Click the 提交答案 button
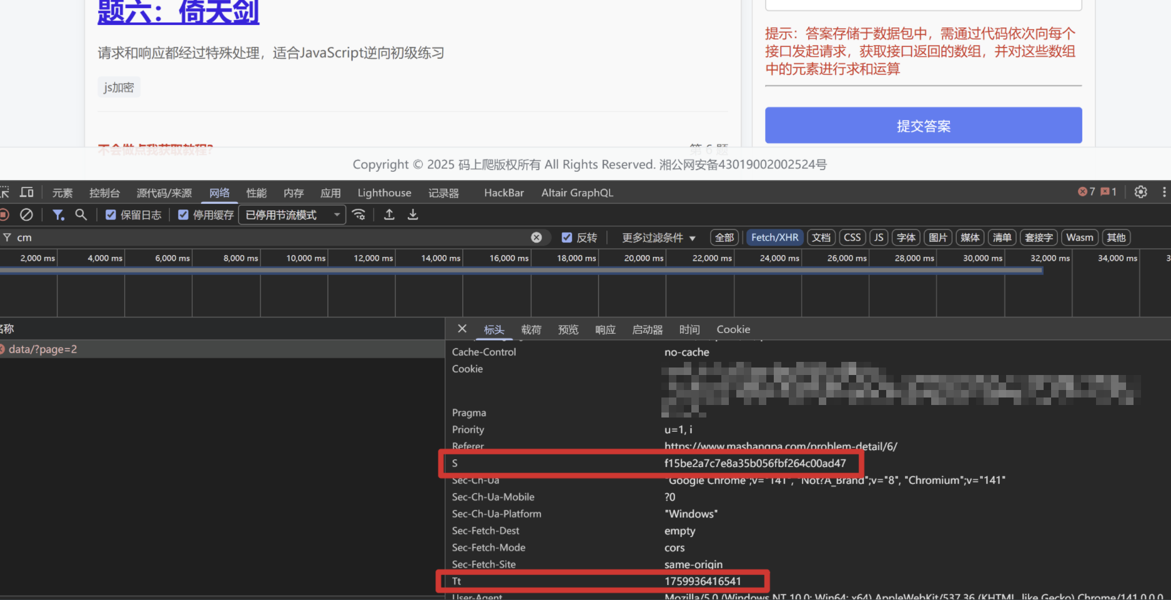Image resolution: width=1171 pixels, height=600 pixels. click(x=924, y=126)
